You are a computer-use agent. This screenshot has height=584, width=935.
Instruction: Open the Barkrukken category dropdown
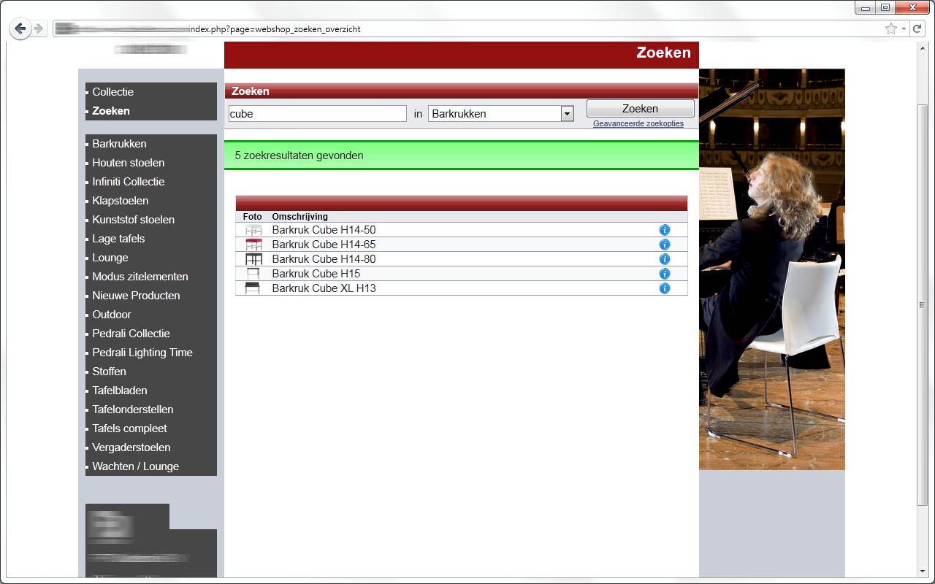click(x=501, y=113)
